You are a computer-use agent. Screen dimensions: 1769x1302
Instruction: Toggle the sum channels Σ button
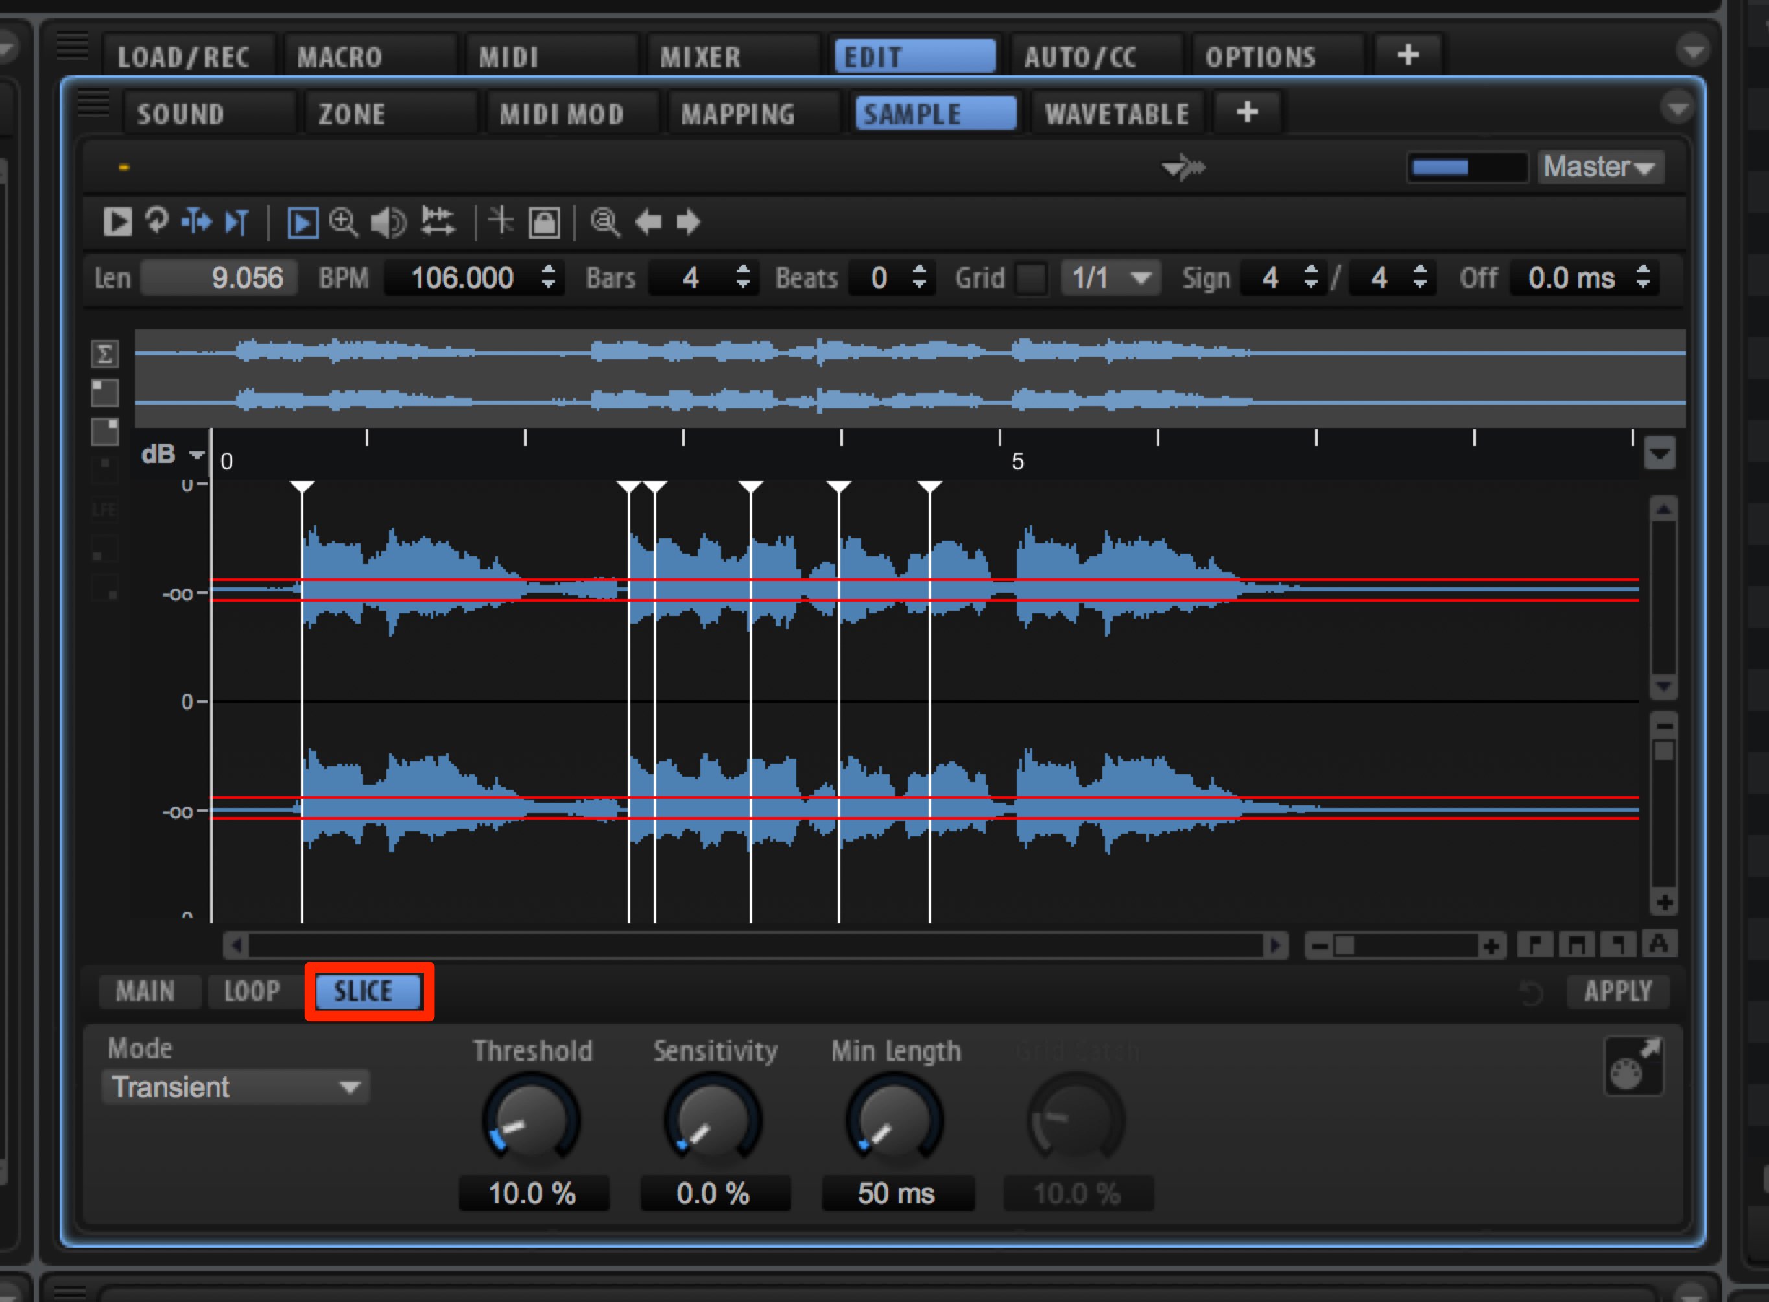pos(105,354)
